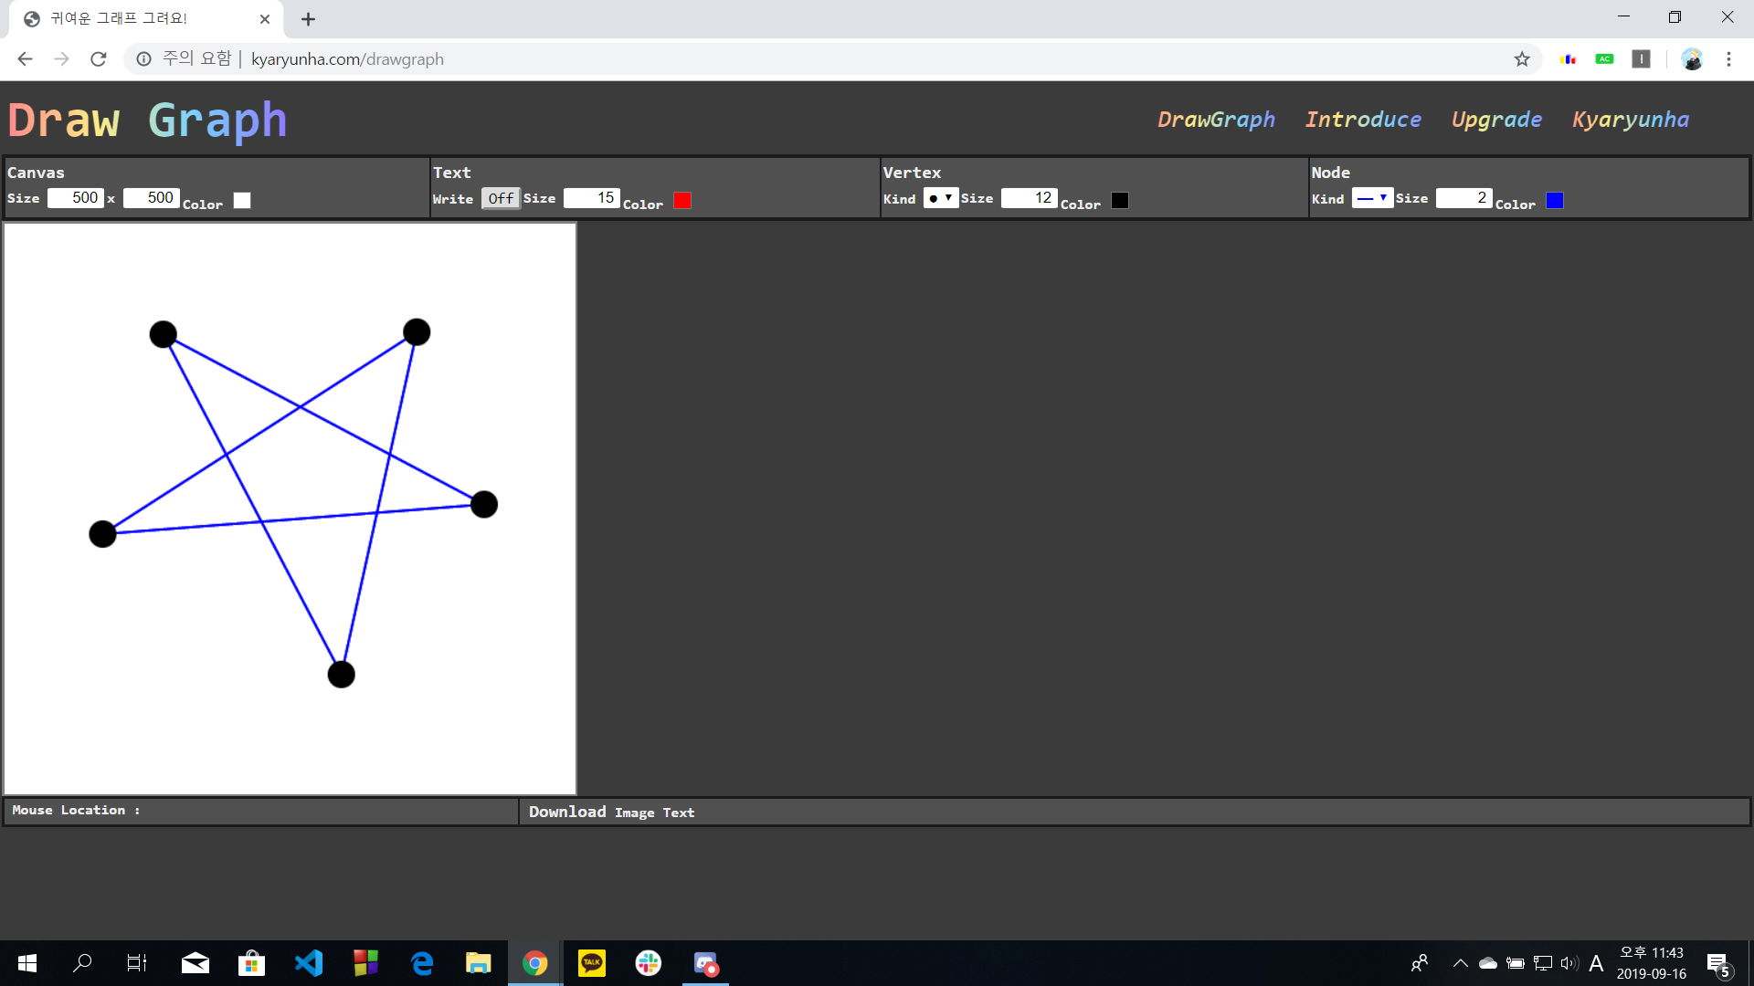Open Visual Studio Code from the taskbar

[309, 963]
